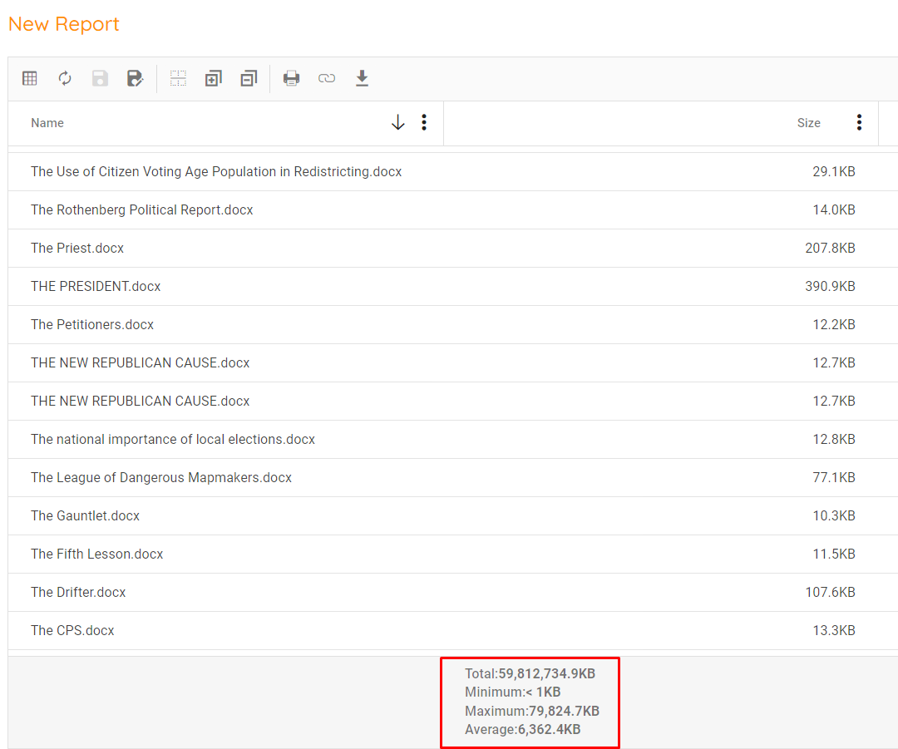Click The Drifter.docx row
The image size is (898, 749).
coord(78,592)
